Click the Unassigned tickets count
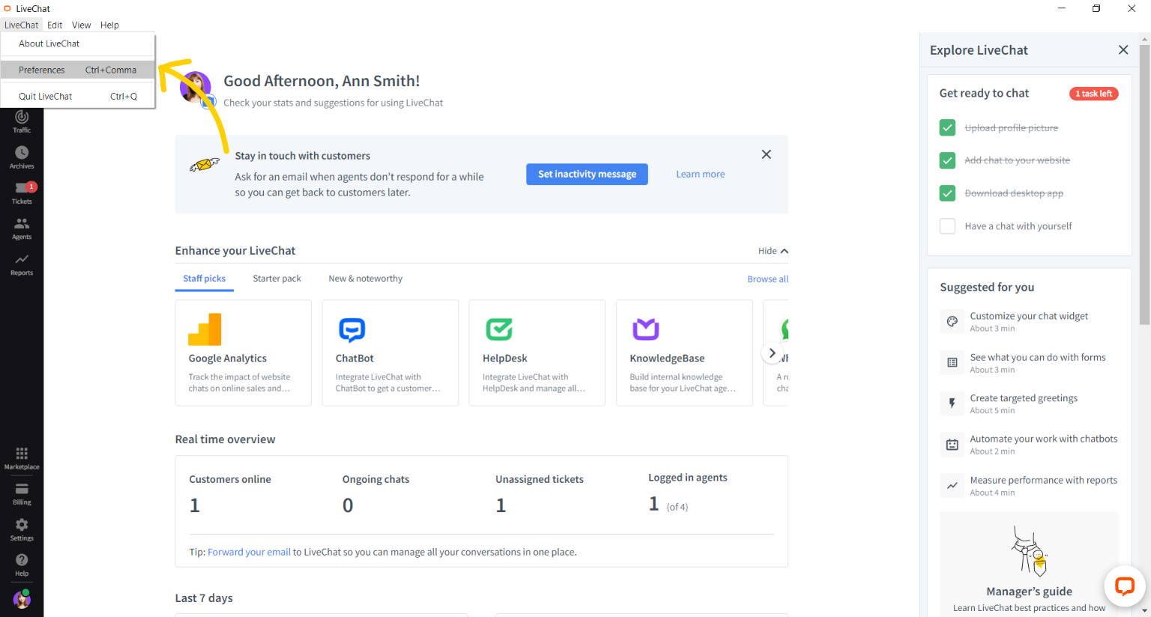The height and width of the screenshot is (617, 1151). tap(501, 505)
